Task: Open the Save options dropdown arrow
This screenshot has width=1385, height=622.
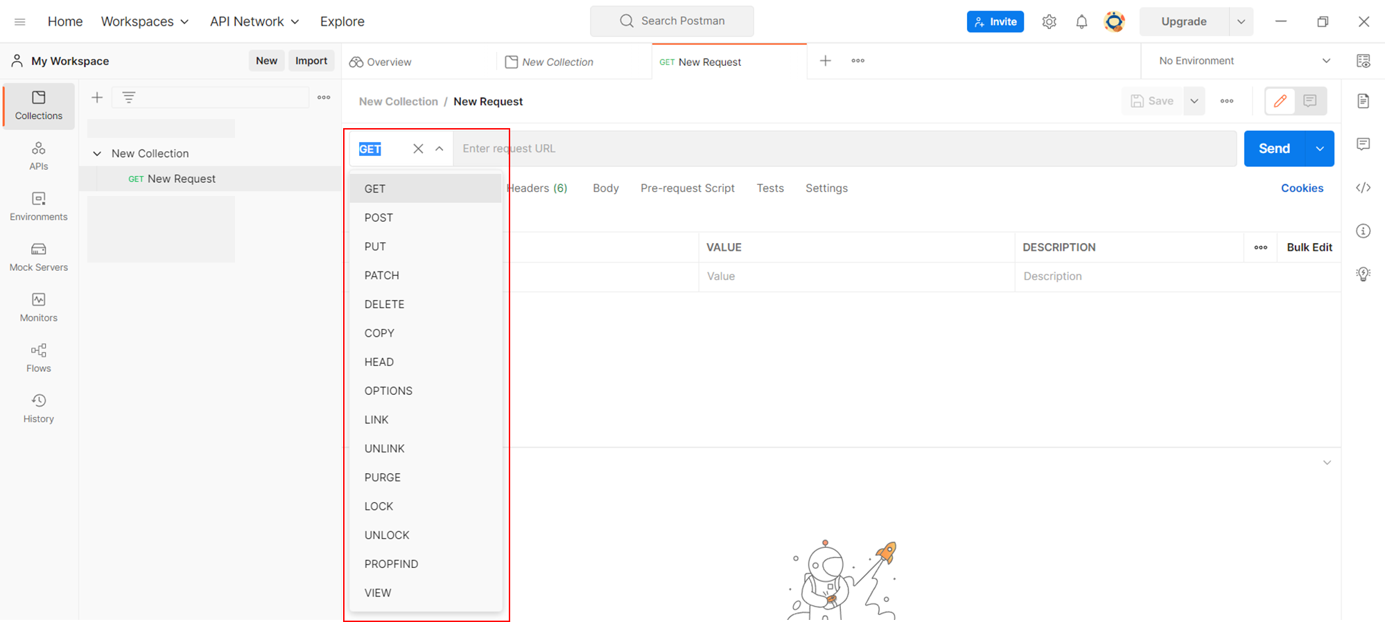Action: click(x=1194, y=101)
